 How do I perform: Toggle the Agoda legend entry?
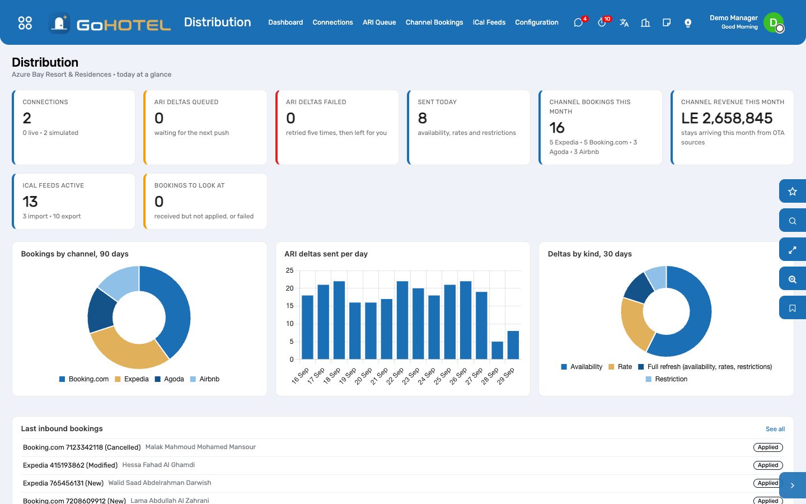coord(170,379)
